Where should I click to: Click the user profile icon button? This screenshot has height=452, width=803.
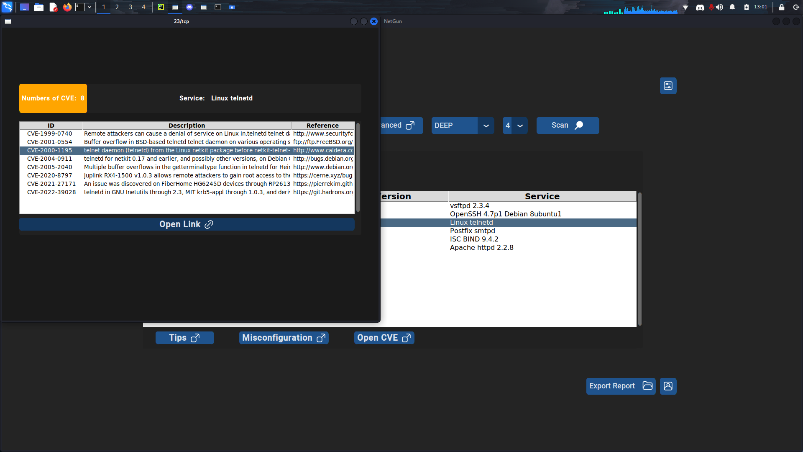668,386
